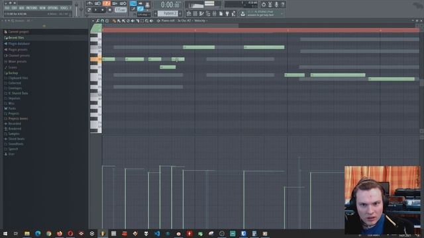
Task: Select the Mute tool
Action: tap(132, 20)
